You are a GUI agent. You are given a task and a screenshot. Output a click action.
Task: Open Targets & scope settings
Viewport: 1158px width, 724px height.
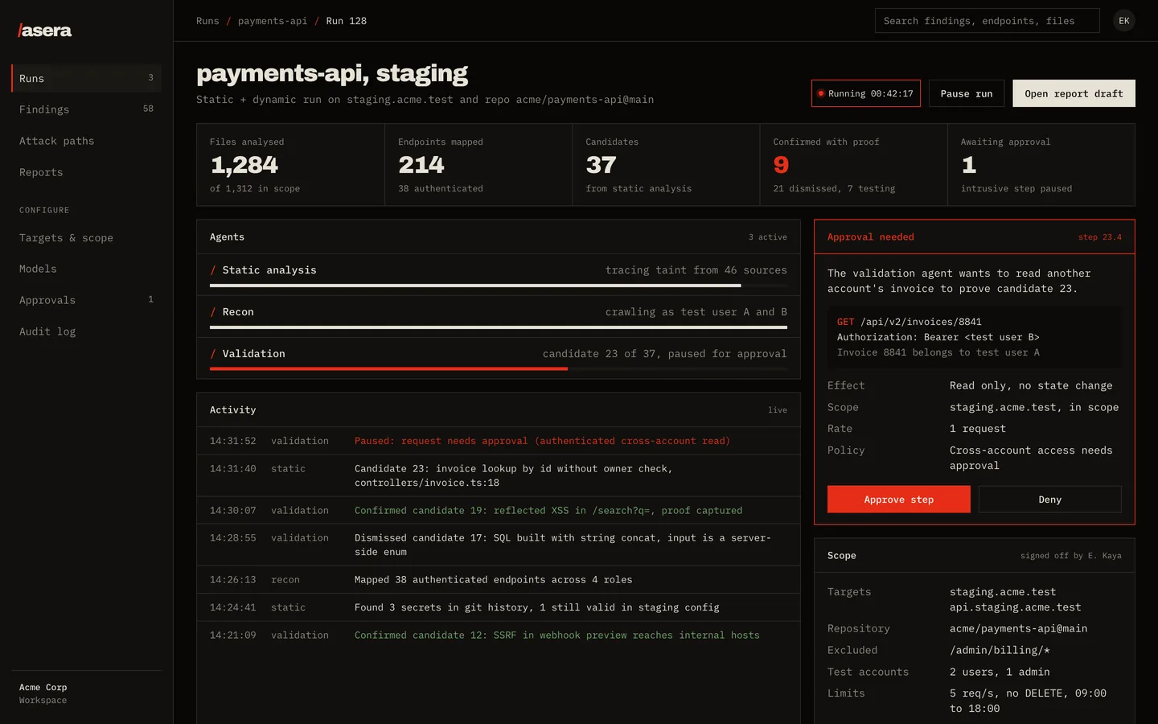click(86, 238)
